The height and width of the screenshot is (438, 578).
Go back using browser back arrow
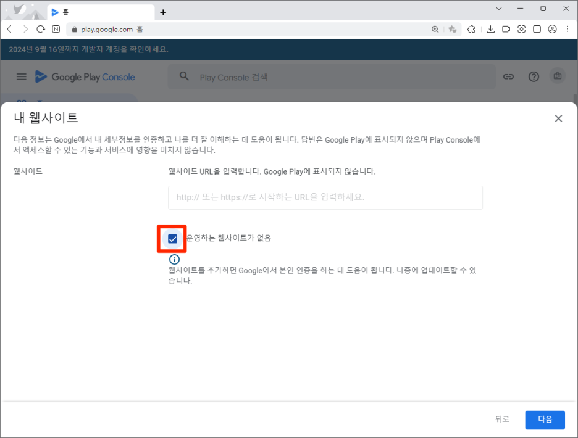click(10, 29)
